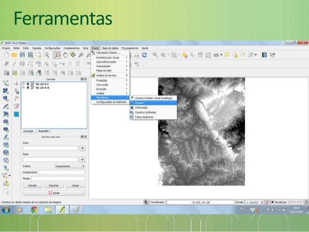Click the Limpar button

click(x=75, y=186)
